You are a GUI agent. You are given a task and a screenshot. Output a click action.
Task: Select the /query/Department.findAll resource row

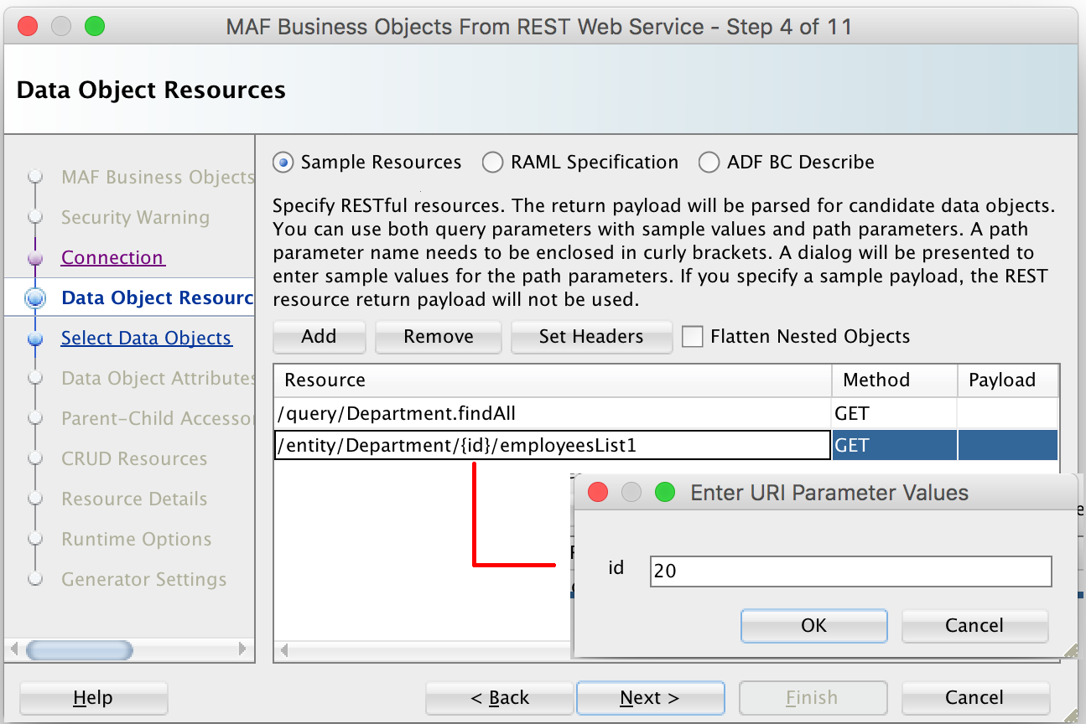(x=553, y=413)
